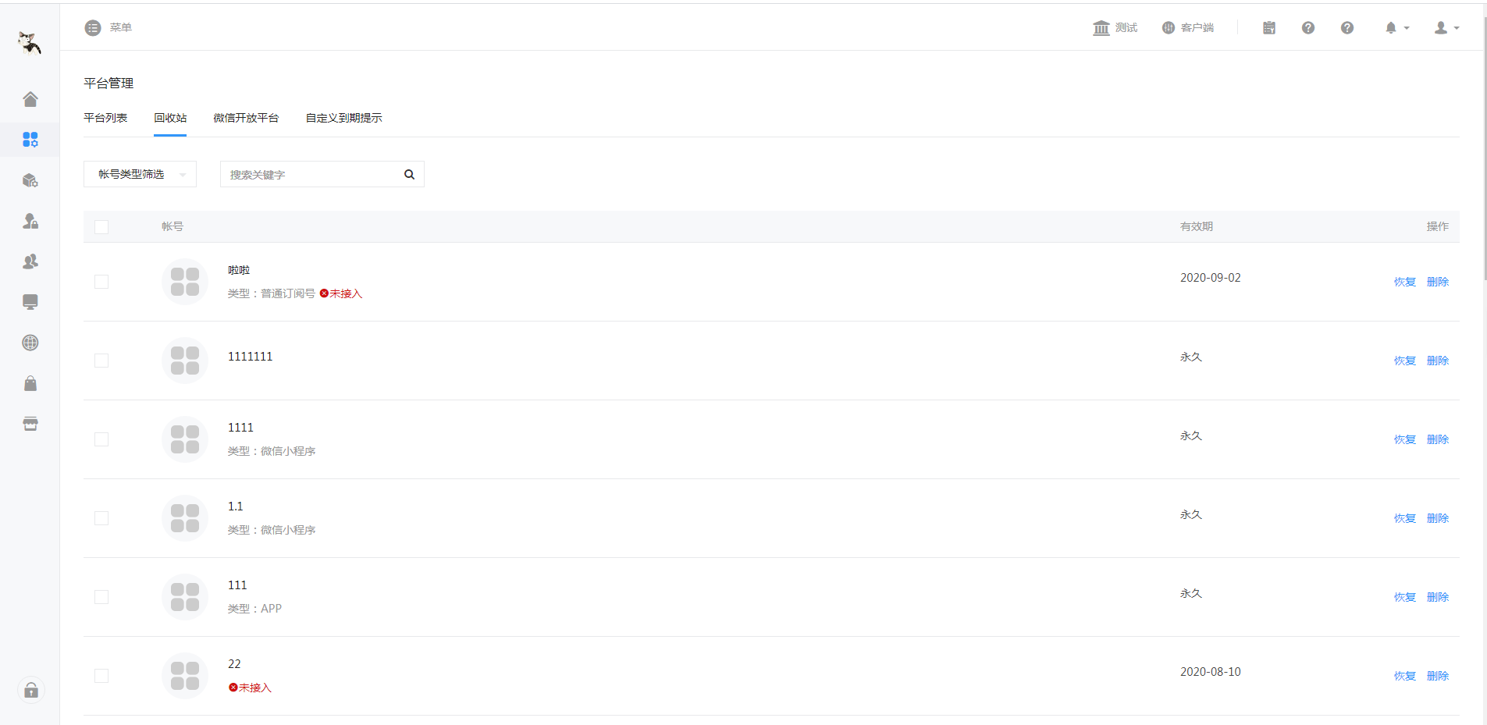Viewport: 1487px width, 725px height.
Task: Click the search magnifier icon
Action: pos(409,175)
